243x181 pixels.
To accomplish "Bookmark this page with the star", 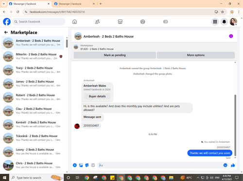I will pyautogui.click(x=223, y=12).
